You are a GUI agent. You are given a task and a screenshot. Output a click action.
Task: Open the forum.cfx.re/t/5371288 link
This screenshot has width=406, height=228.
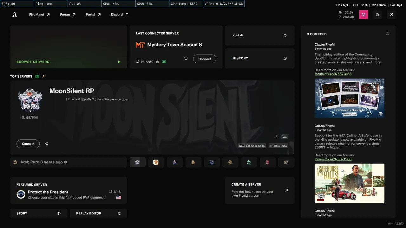(333, 159)
